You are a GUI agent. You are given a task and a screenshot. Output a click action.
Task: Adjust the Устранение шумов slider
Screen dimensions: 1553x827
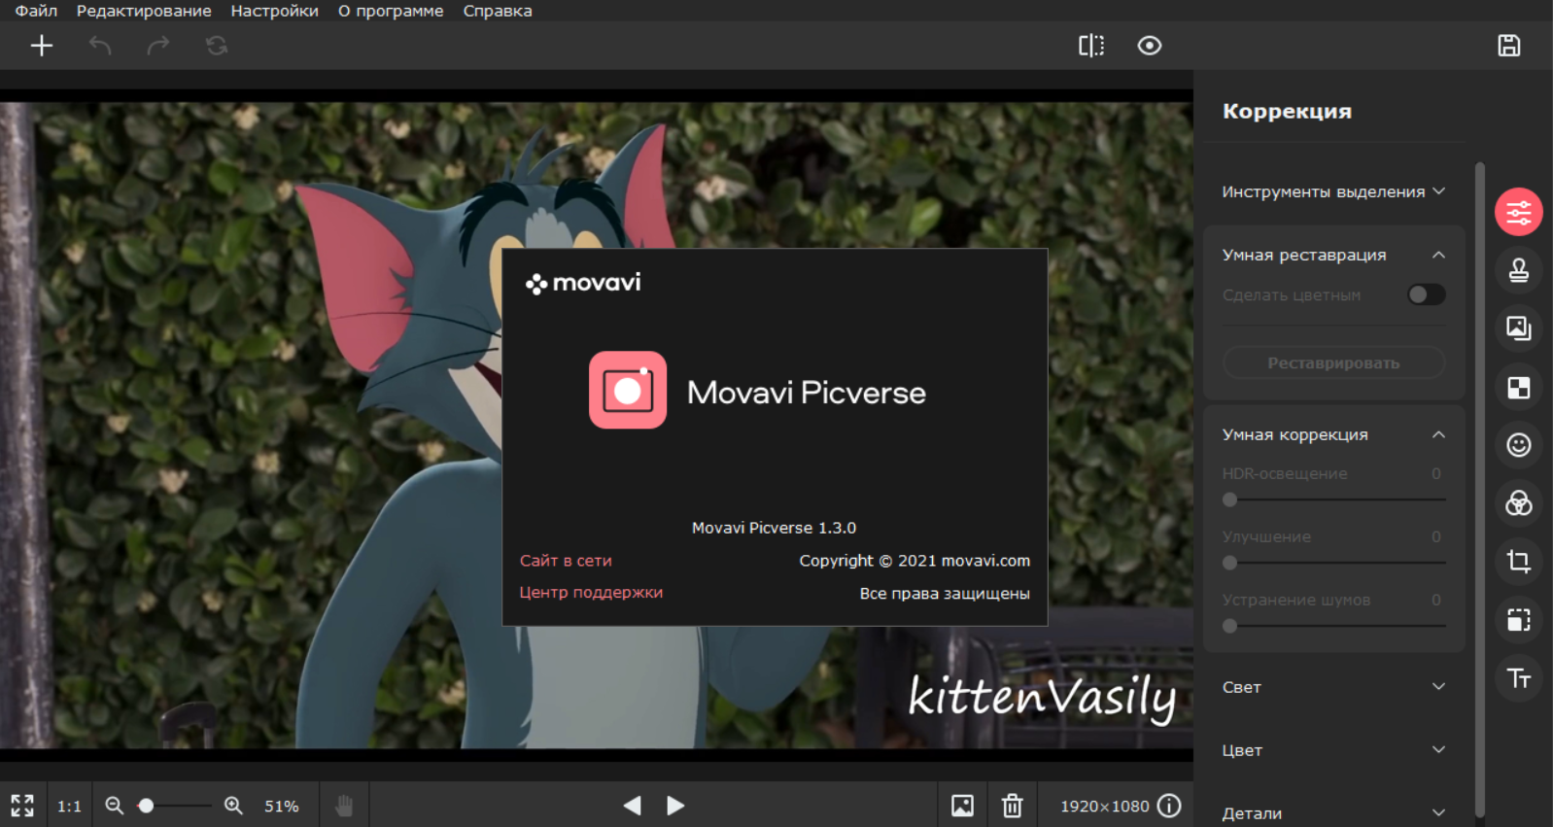pos(1333,626)
